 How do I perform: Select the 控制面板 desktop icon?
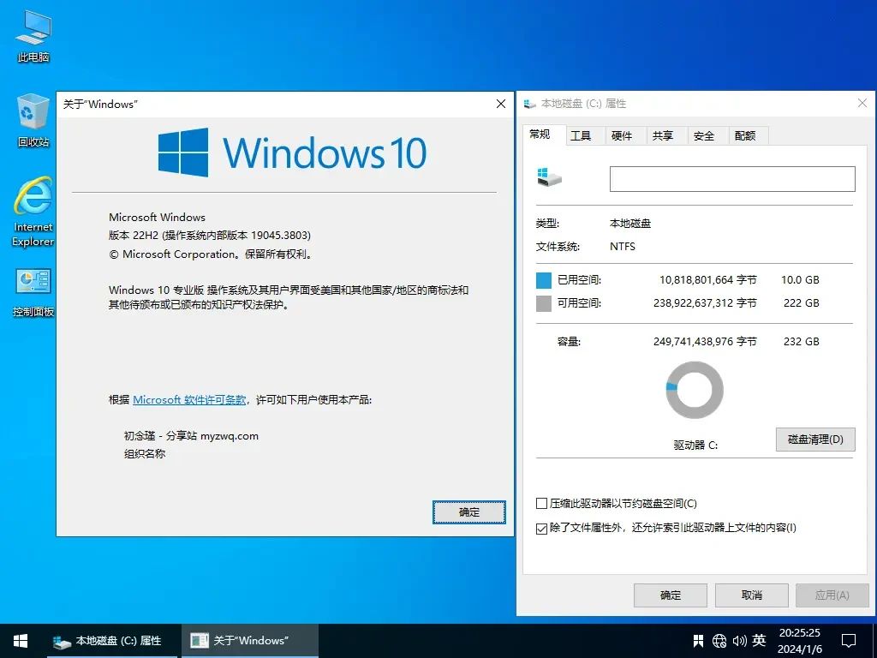(33, 292)
